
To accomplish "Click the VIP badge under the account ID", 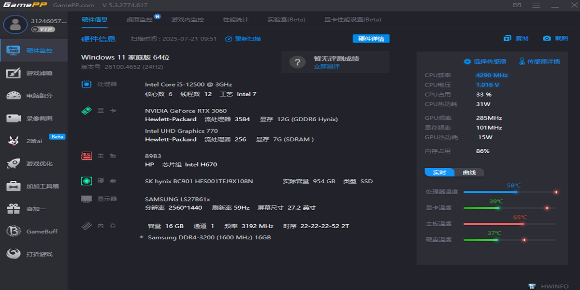I will 43,29.
